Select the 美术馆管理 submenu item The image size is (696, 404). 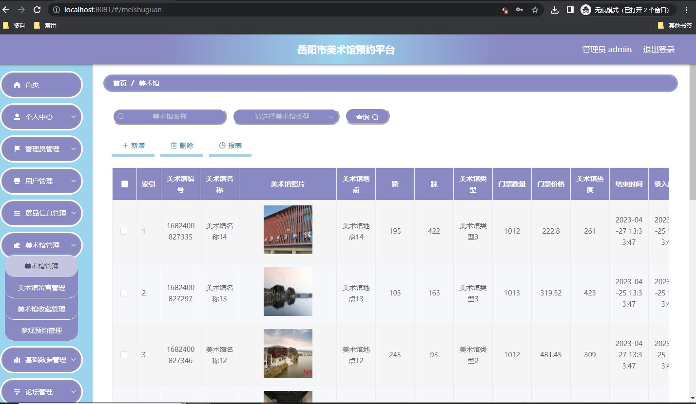tap(41, 266)
